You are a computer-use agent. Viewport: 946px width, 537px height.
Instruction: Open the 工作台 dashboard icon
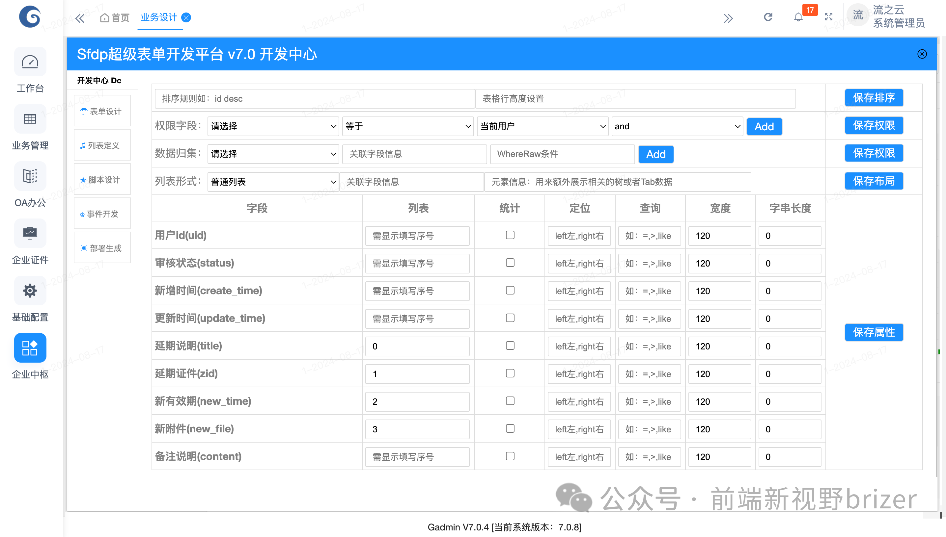30,62
